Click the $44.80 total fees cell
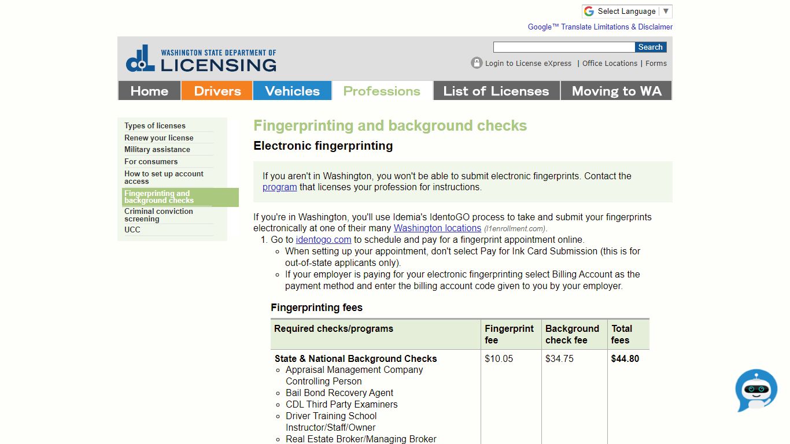 point(625,358)
